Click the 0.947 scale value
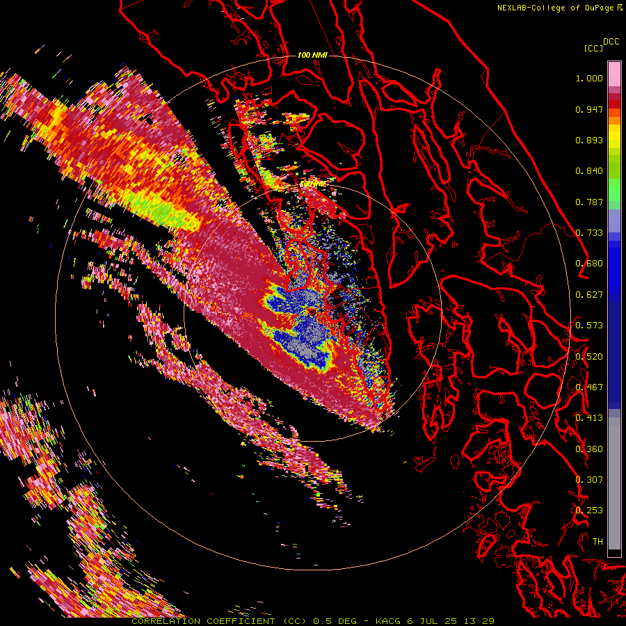626x626 pixels. tap(589, 109)
